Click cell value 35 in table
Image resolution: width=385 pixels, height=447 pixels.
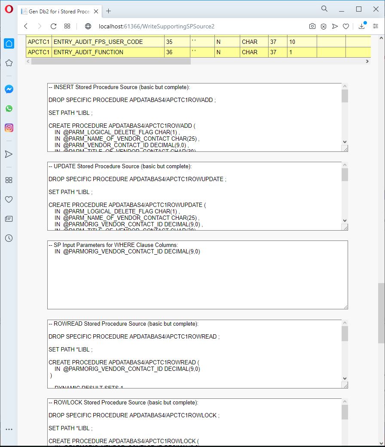(177, 42)
